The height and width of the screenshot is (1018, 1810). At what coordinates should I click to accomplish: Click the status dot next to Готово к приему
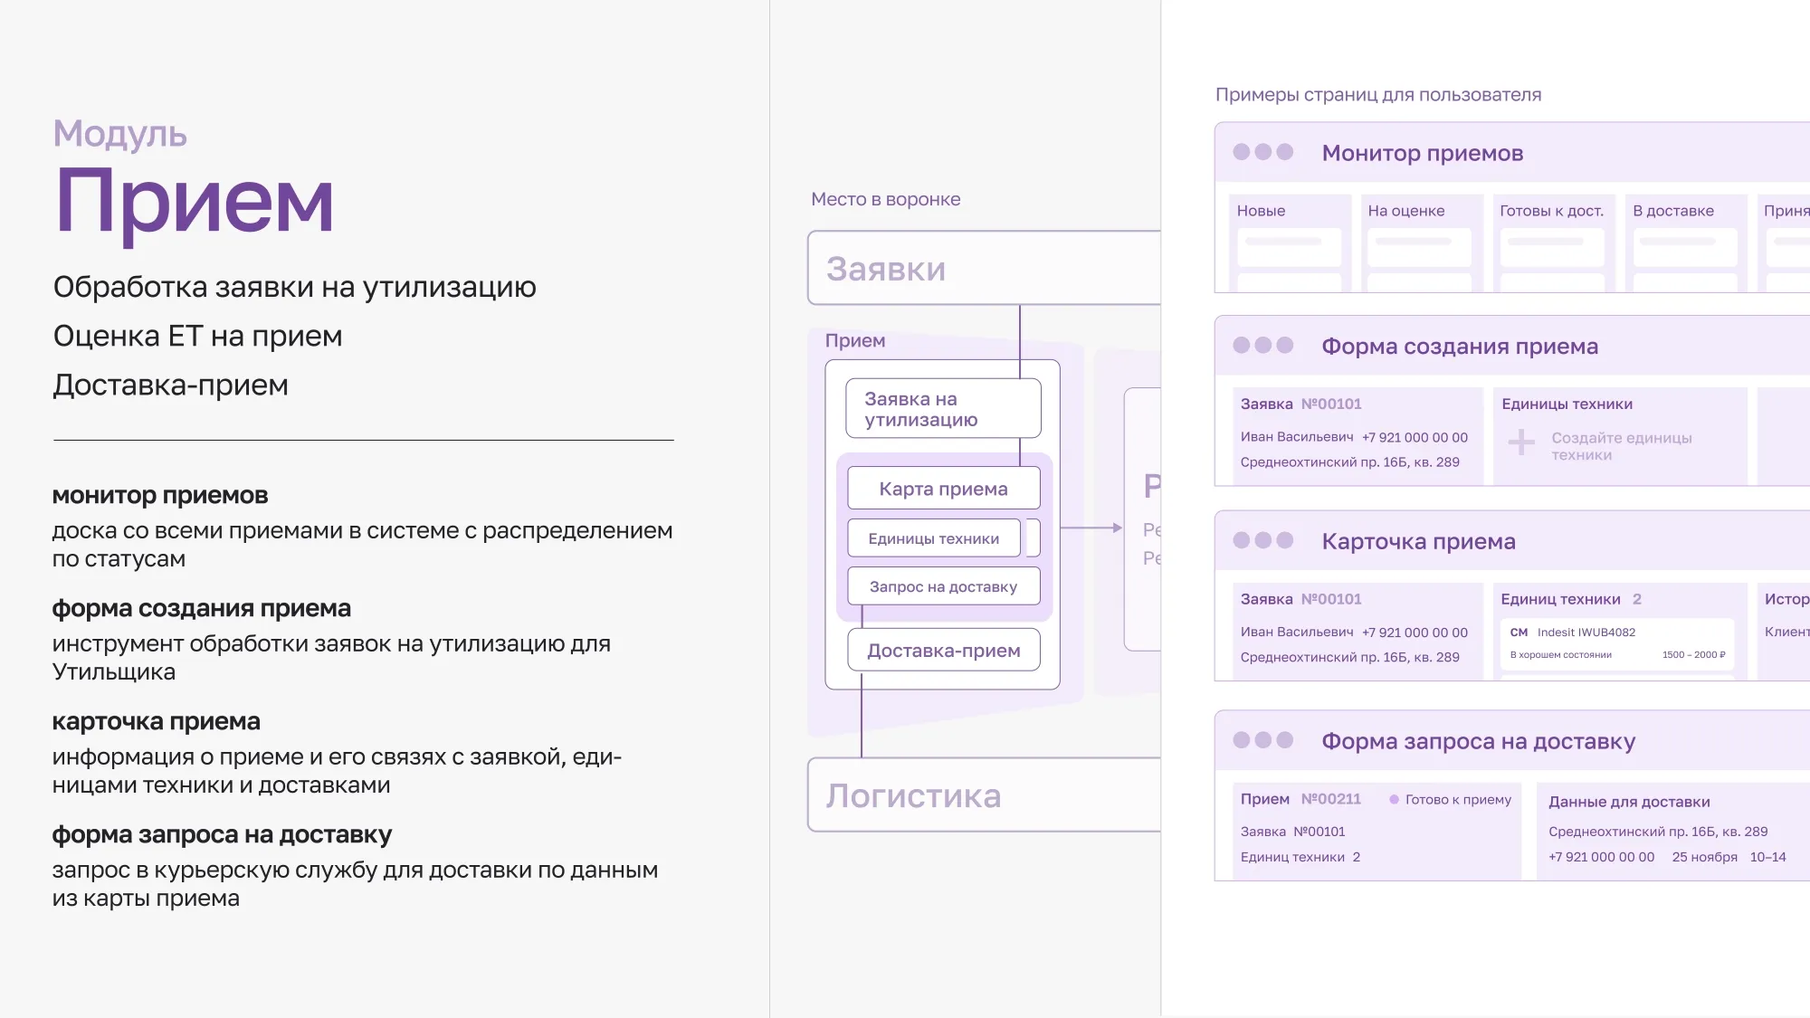click(1394, 800)
